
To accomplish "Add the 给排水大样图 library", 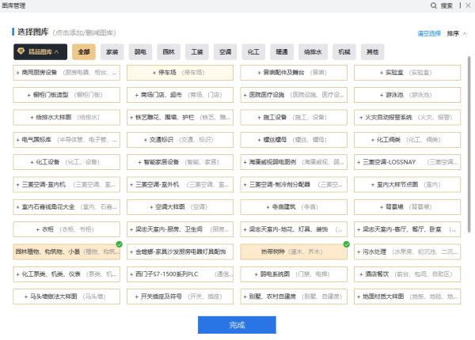I will [66, 117].
